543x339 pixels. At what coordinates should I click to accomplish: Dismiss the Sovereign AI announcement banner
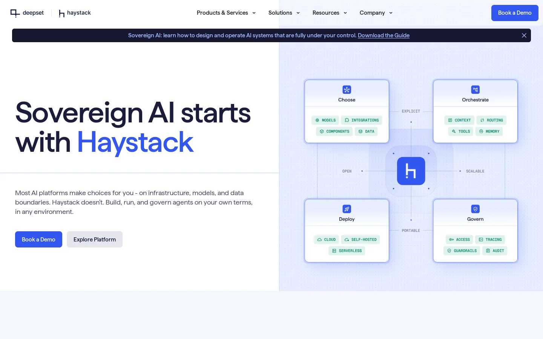click(524, 35)
